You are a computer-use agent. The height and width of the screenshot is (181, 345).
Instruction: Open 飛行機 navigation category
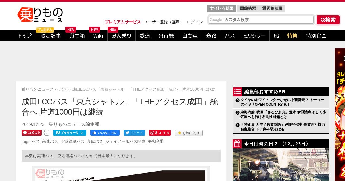166,36
